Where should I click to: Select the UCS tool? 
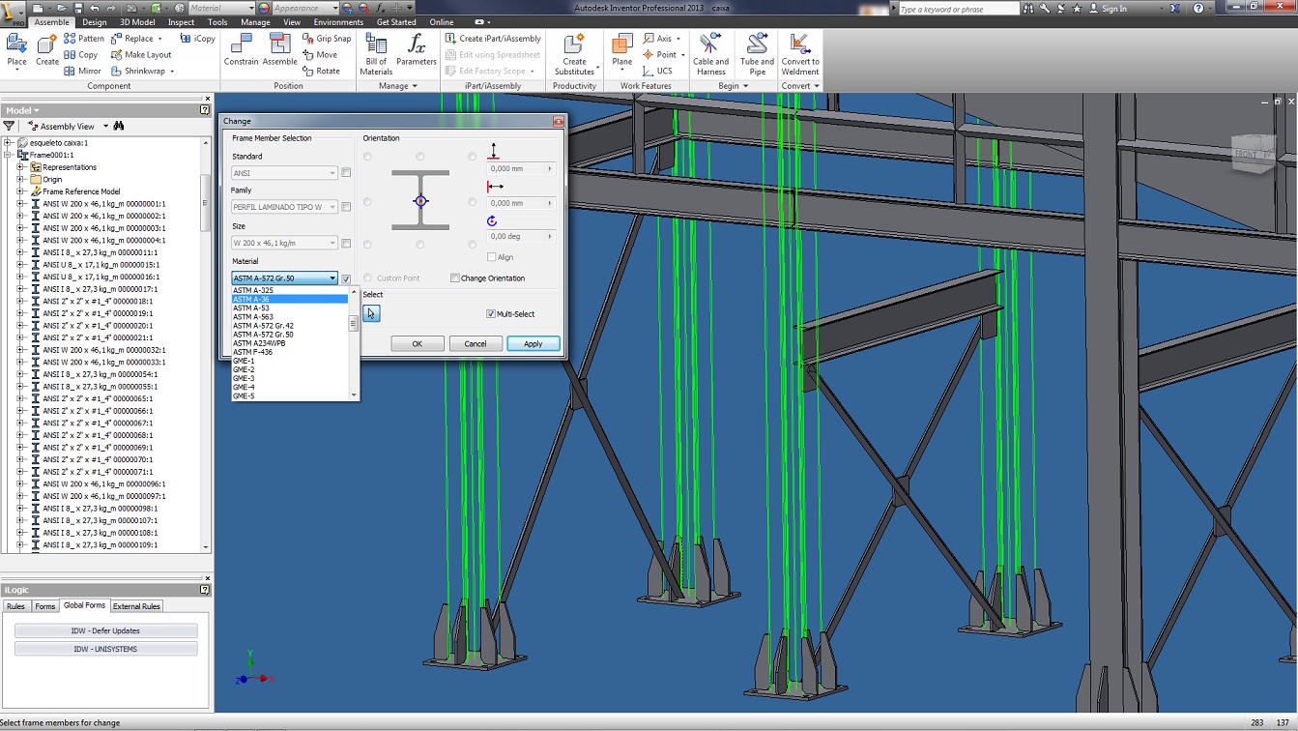click(657, 71)
